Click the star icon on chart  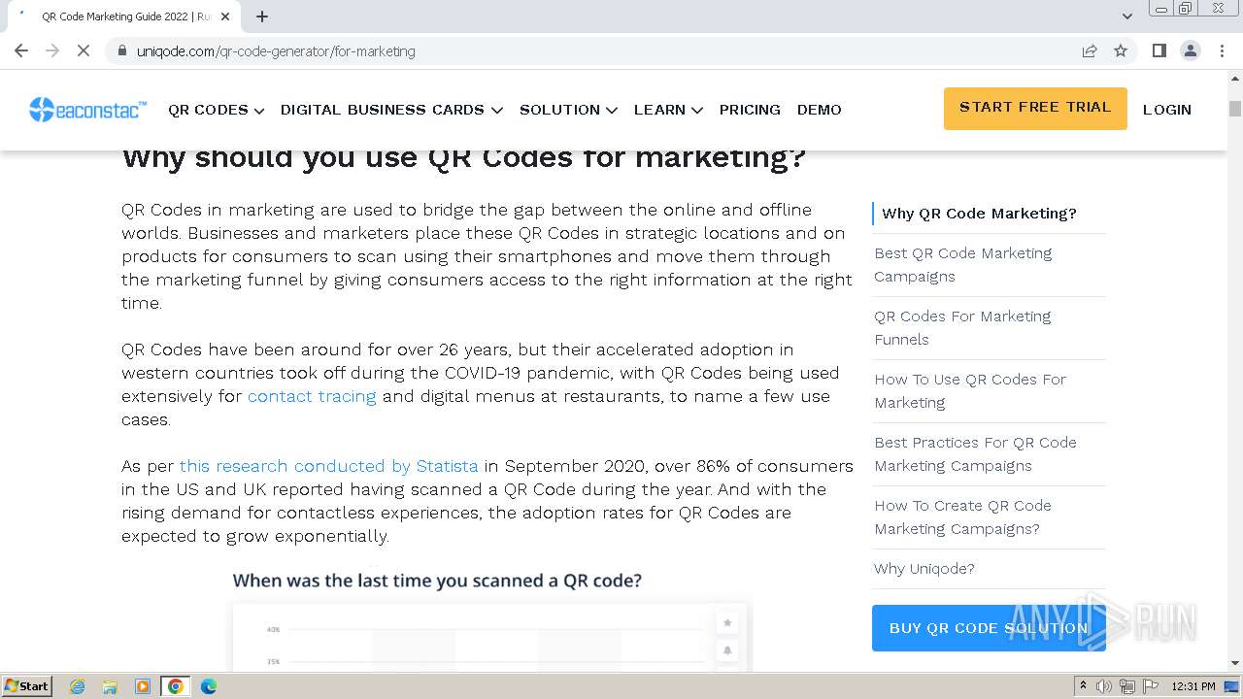727,622
